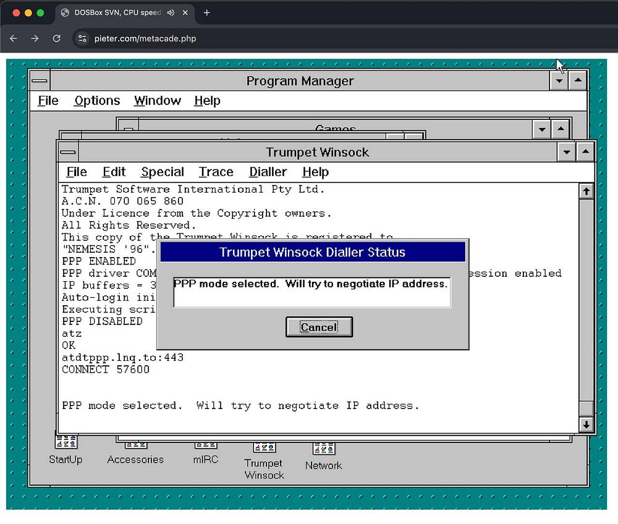
Task: Click the 'PPP DISABLED' log line
Action: pos(102,321)
